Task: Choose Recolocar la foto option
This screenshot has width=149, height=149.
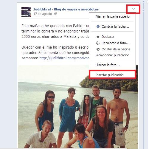Action: tap(115, 43)
